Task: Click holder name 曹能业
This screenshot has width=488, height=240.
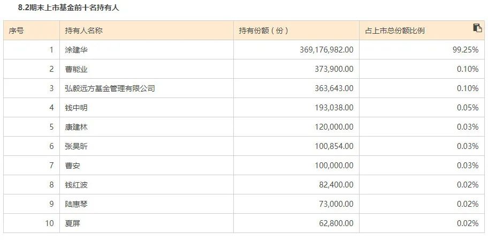Action: [x=76, y=69]
